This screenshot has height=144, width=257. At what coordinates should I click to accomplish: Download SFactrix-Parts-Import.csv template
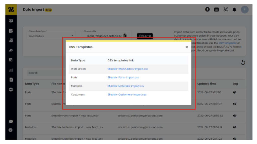[123, 77]
